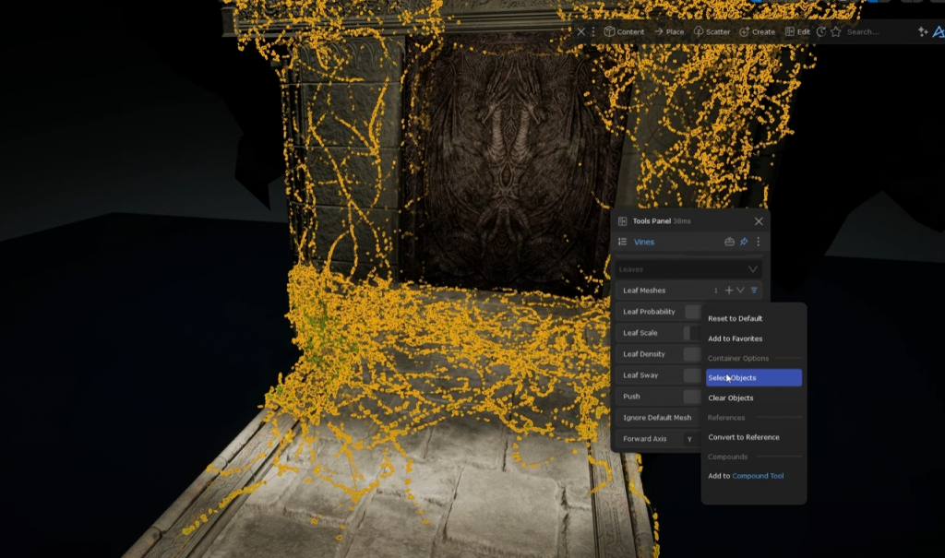This screenshot has height=558, width=945.
Task: Click the favorites star icon in toolbar
Action: (836, 31)
